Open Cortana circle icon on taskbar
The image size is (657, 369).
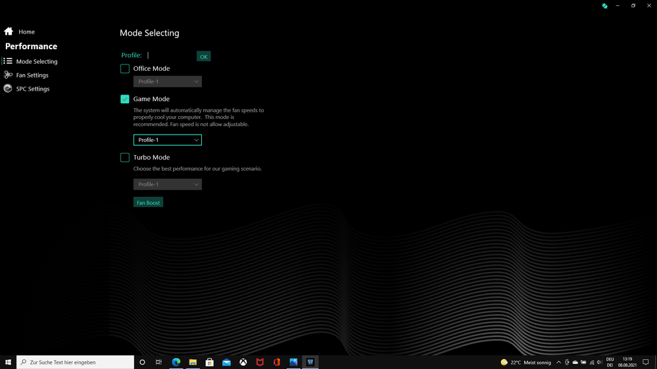tap(142, 362)
